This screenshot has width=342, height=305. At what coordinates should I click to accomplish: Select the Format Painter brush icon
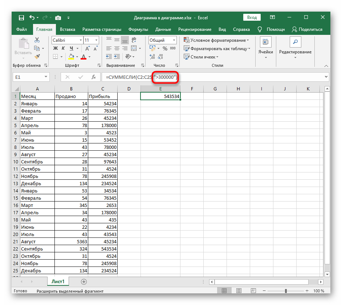point(37,56)
